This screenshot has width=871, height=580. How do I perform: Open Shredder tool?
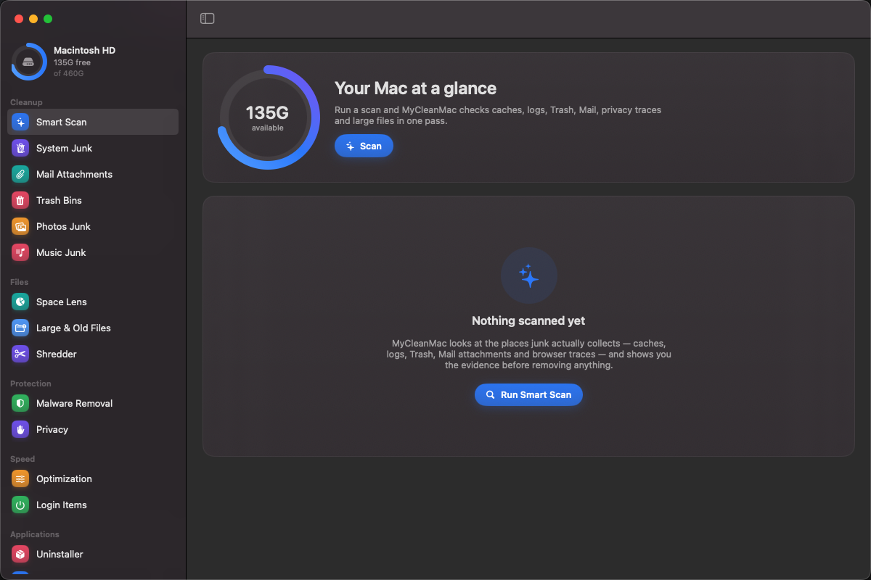pyautogui.click(x=93, y=354)
